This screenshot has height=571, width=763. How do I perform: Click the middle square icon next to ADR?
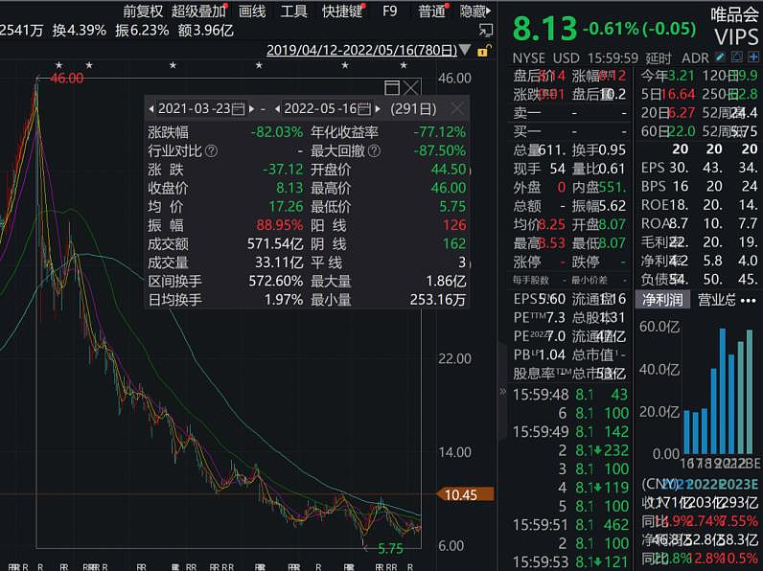[x=737, y=57]
